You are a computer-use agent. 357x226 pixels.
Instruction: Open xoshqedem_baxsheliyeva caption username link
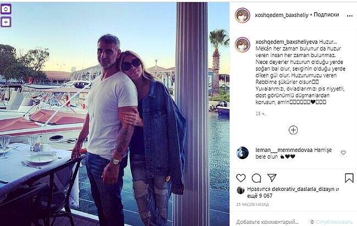[287, 42]
